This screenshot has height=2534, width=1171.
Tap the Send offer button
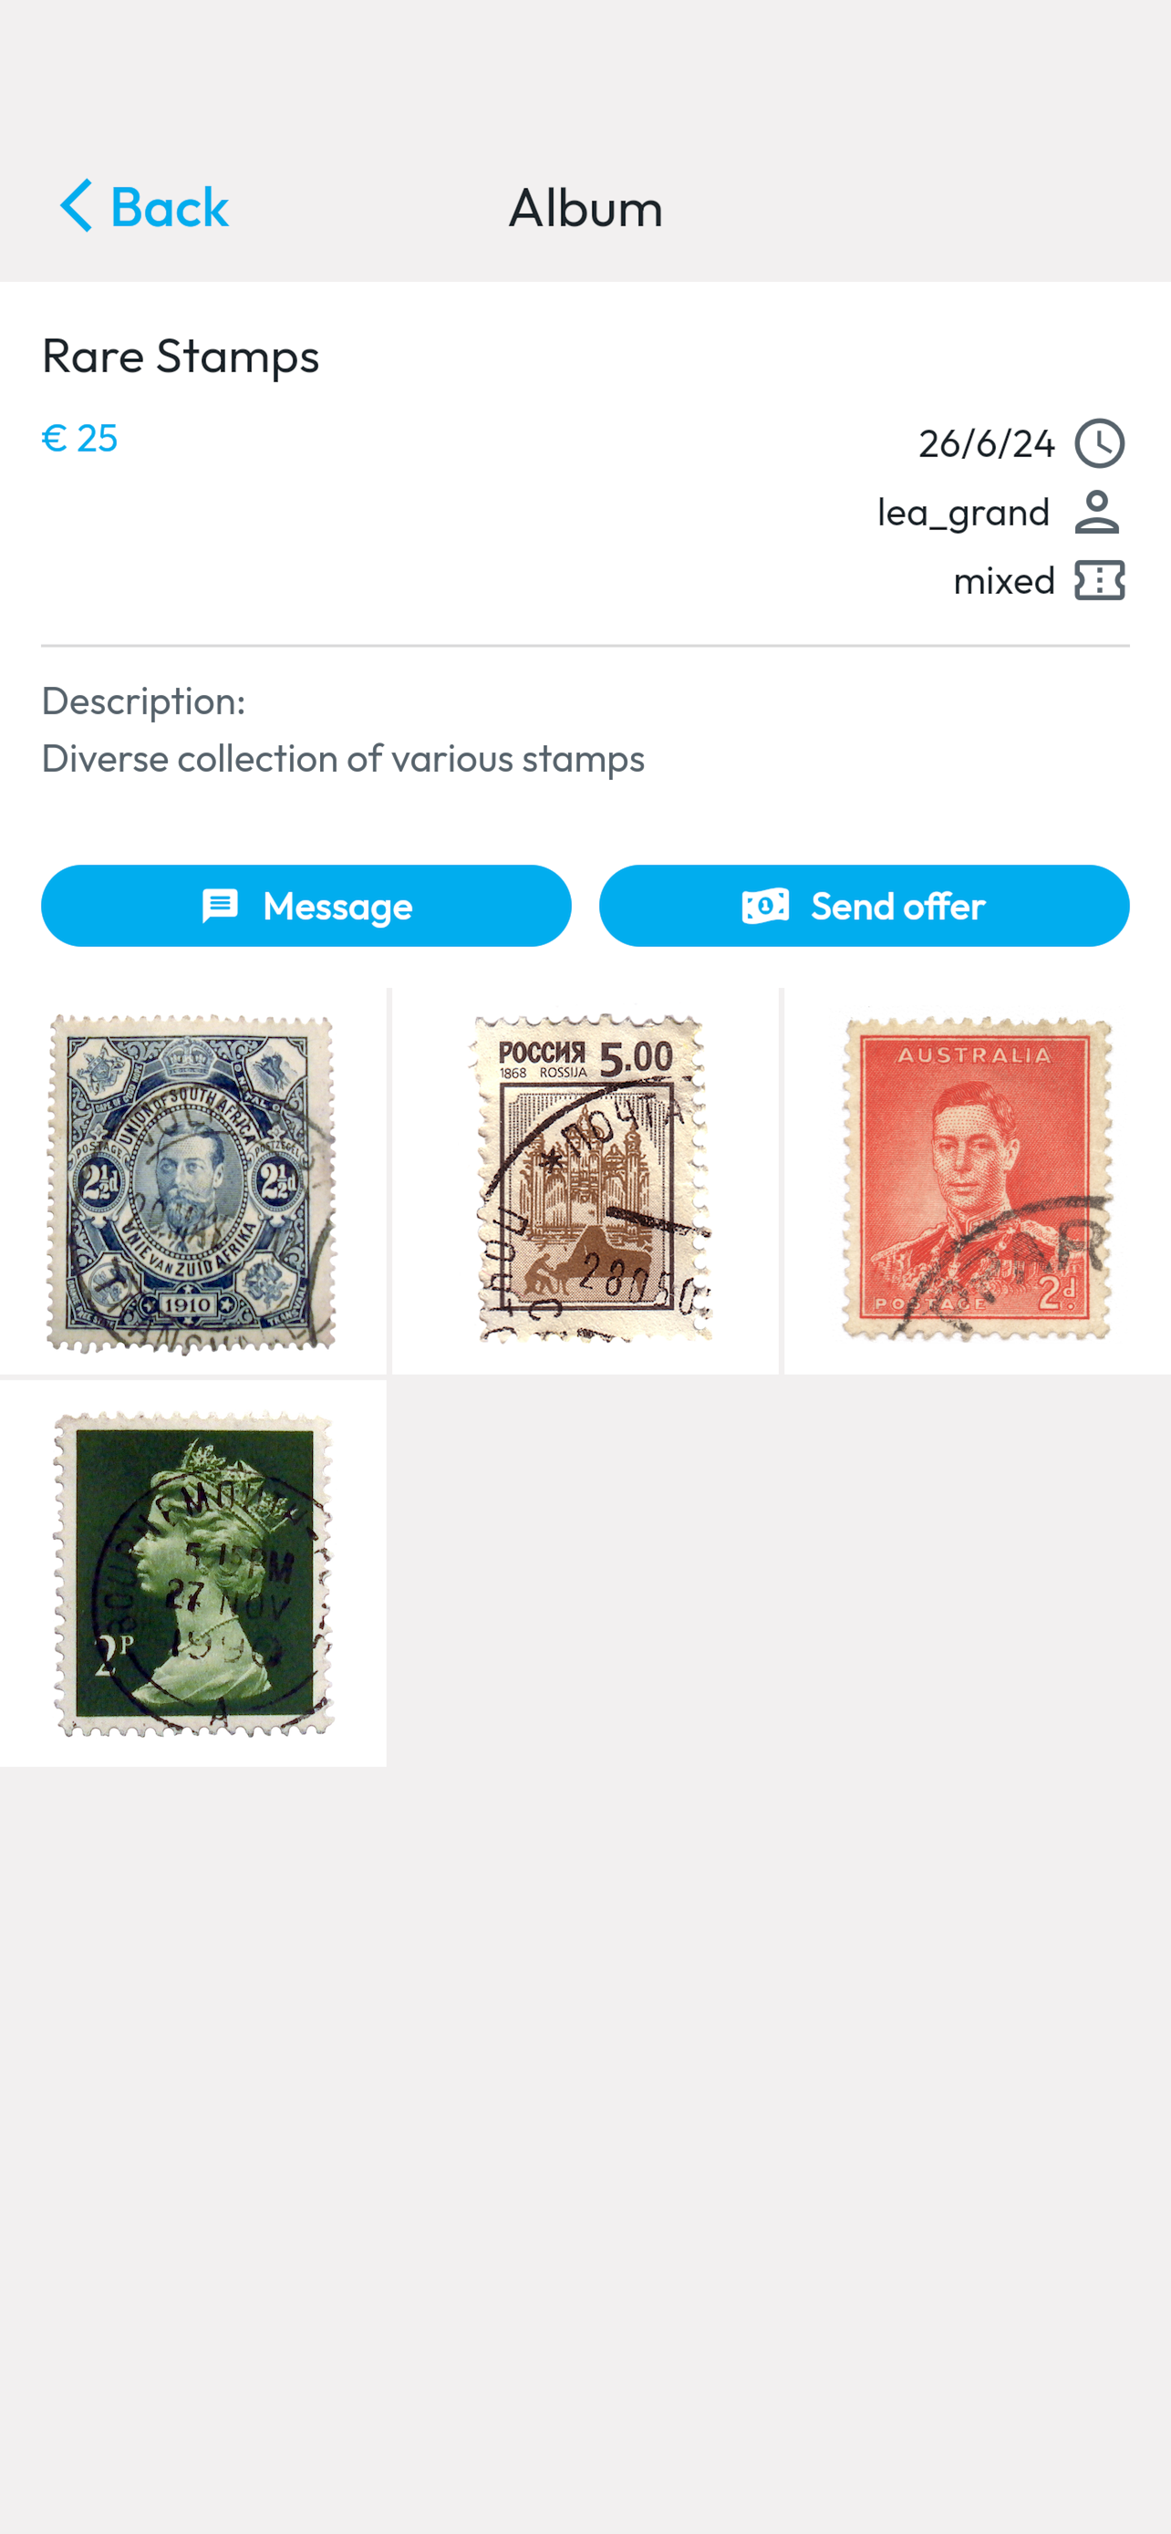click(865, 906)
